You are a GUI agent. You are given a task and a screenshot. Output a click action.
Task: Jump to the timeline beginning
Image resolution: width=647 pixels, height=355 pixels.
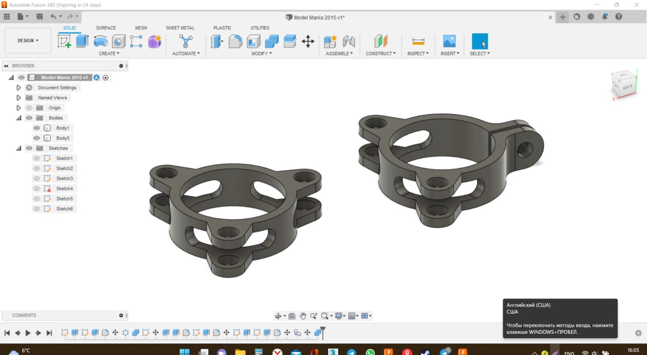(x=7, y=333)
